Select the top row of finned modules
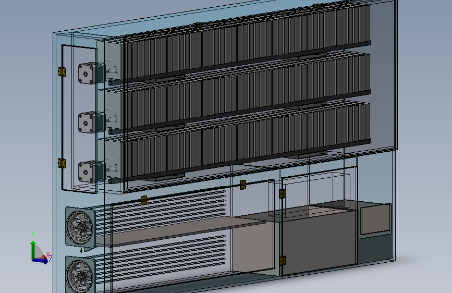This screenshot has height=293, width=452. (x=248, y=43)
